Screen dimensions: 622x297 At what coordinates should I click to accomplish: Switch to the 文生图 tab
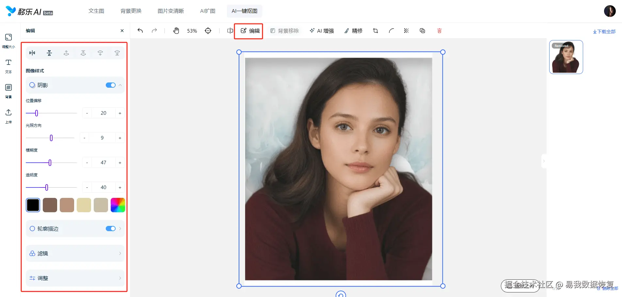(x=96, y=11)
